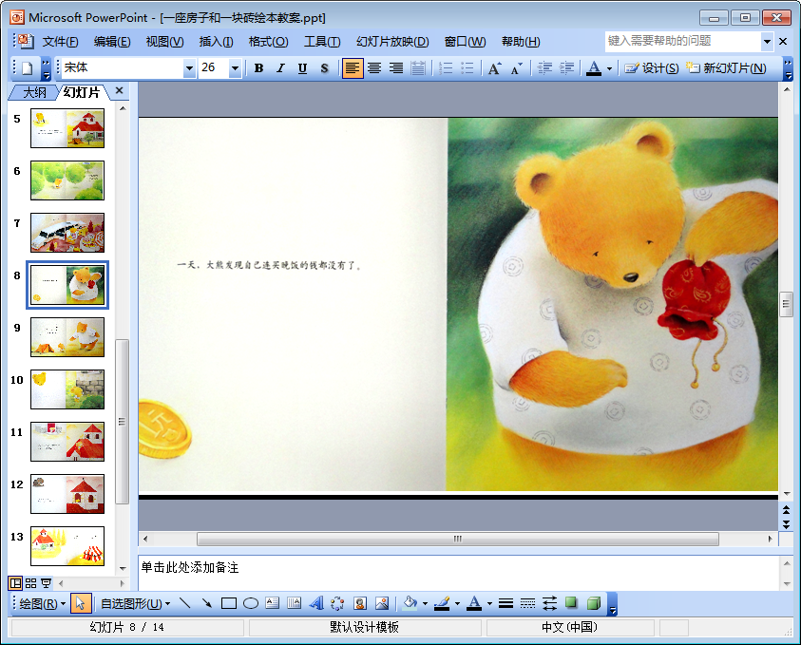Insert diagram or organization chart icon
Screen dimensions: 801x645
pos(337,603)
